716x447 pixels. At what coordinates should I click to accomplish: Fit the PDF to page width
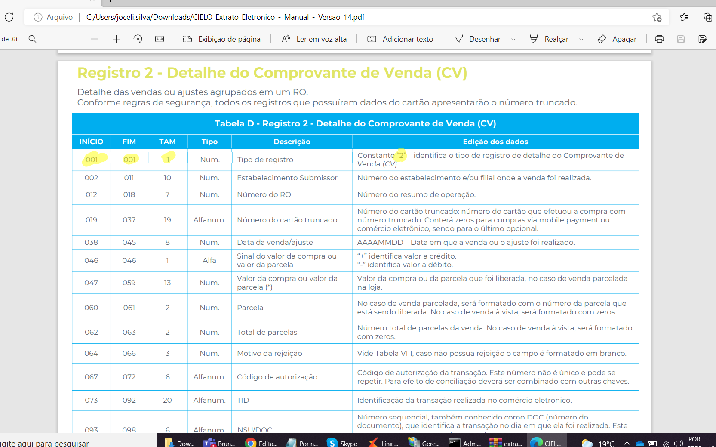click(x=160, y=39)
